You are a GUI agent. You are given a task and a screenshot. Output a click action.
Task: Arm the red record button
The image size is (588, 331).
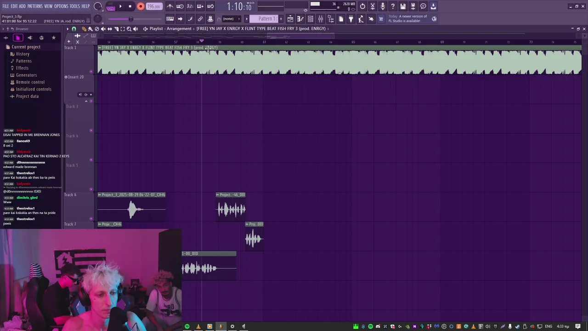(x=141, y=6)
